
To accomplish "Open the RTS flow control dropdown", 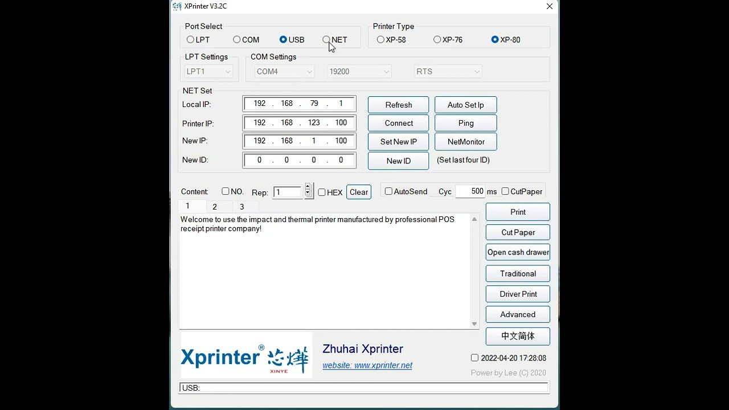I will [448, 72].
